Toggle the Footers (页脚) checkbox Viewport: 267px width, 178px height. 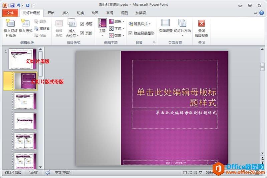coord(82,33)
